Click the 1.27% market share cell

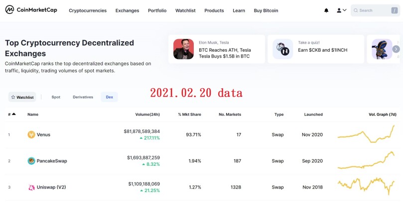click(195, 187)
